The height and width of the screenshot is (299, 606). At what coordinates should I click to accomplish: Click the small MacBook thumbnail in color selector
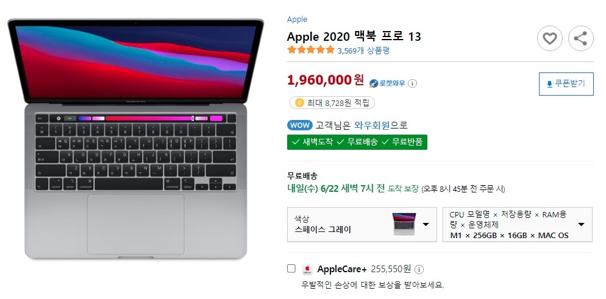(x=404, y=224)
